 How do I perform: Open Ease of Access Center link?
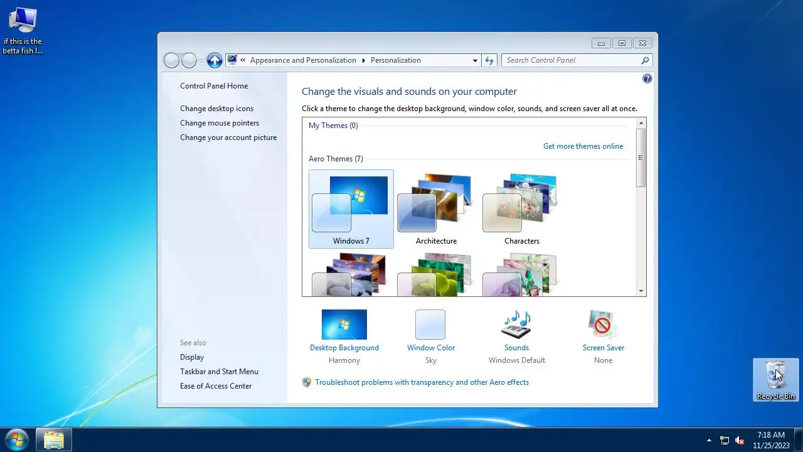[216, 386]
